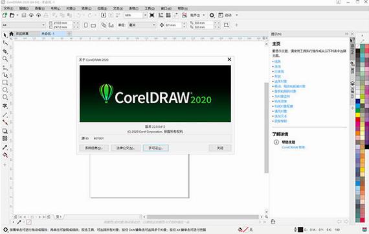Select the Text tool (字)
The image size is (369, 234).
(x=5, y=106)
